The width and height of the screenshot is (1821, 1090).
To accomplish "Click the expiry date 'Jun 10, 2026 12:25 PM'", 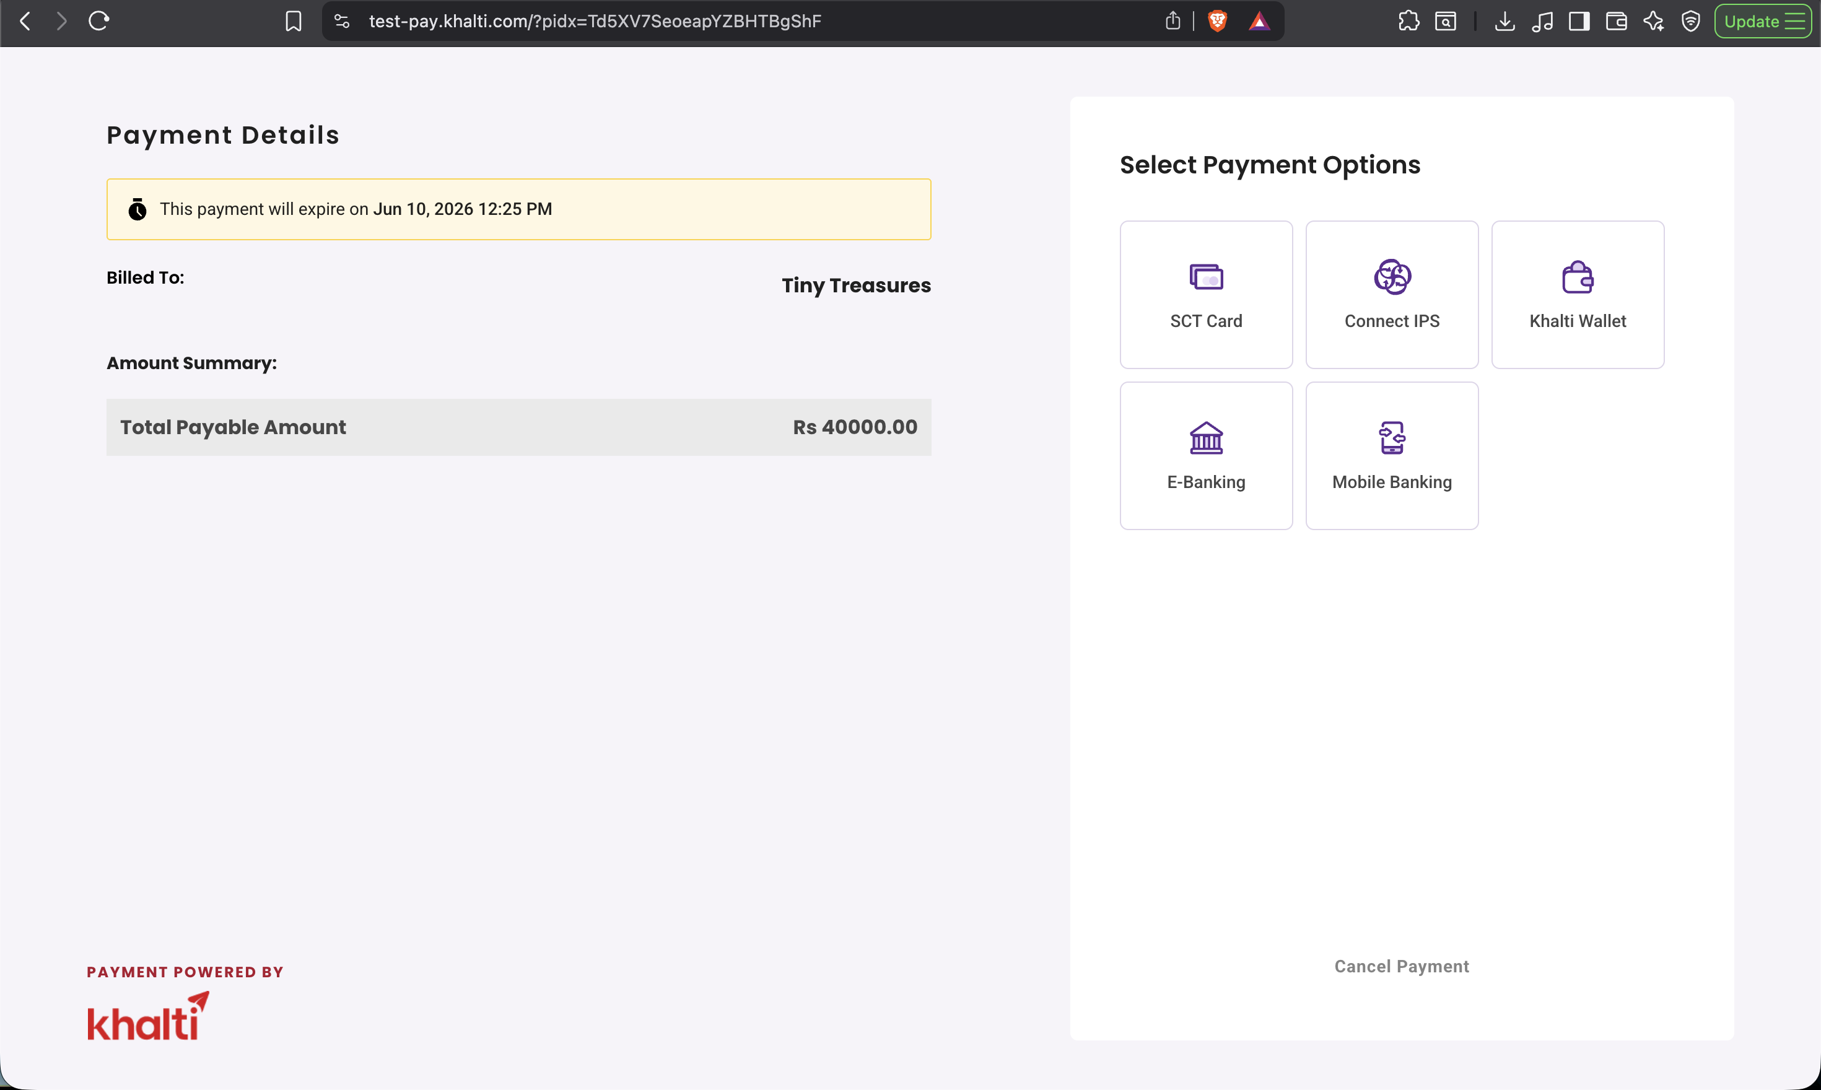I will tap(463, 209).
